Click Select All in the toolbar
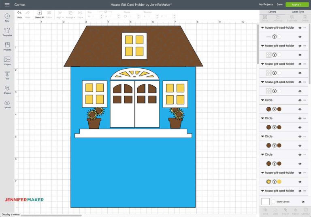The image size is (311, 217). pos(39,15)
